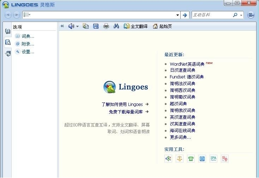Viewport: 259px width, 178px height.
Task: Click the print icon
Action: [x=106, y=26]
